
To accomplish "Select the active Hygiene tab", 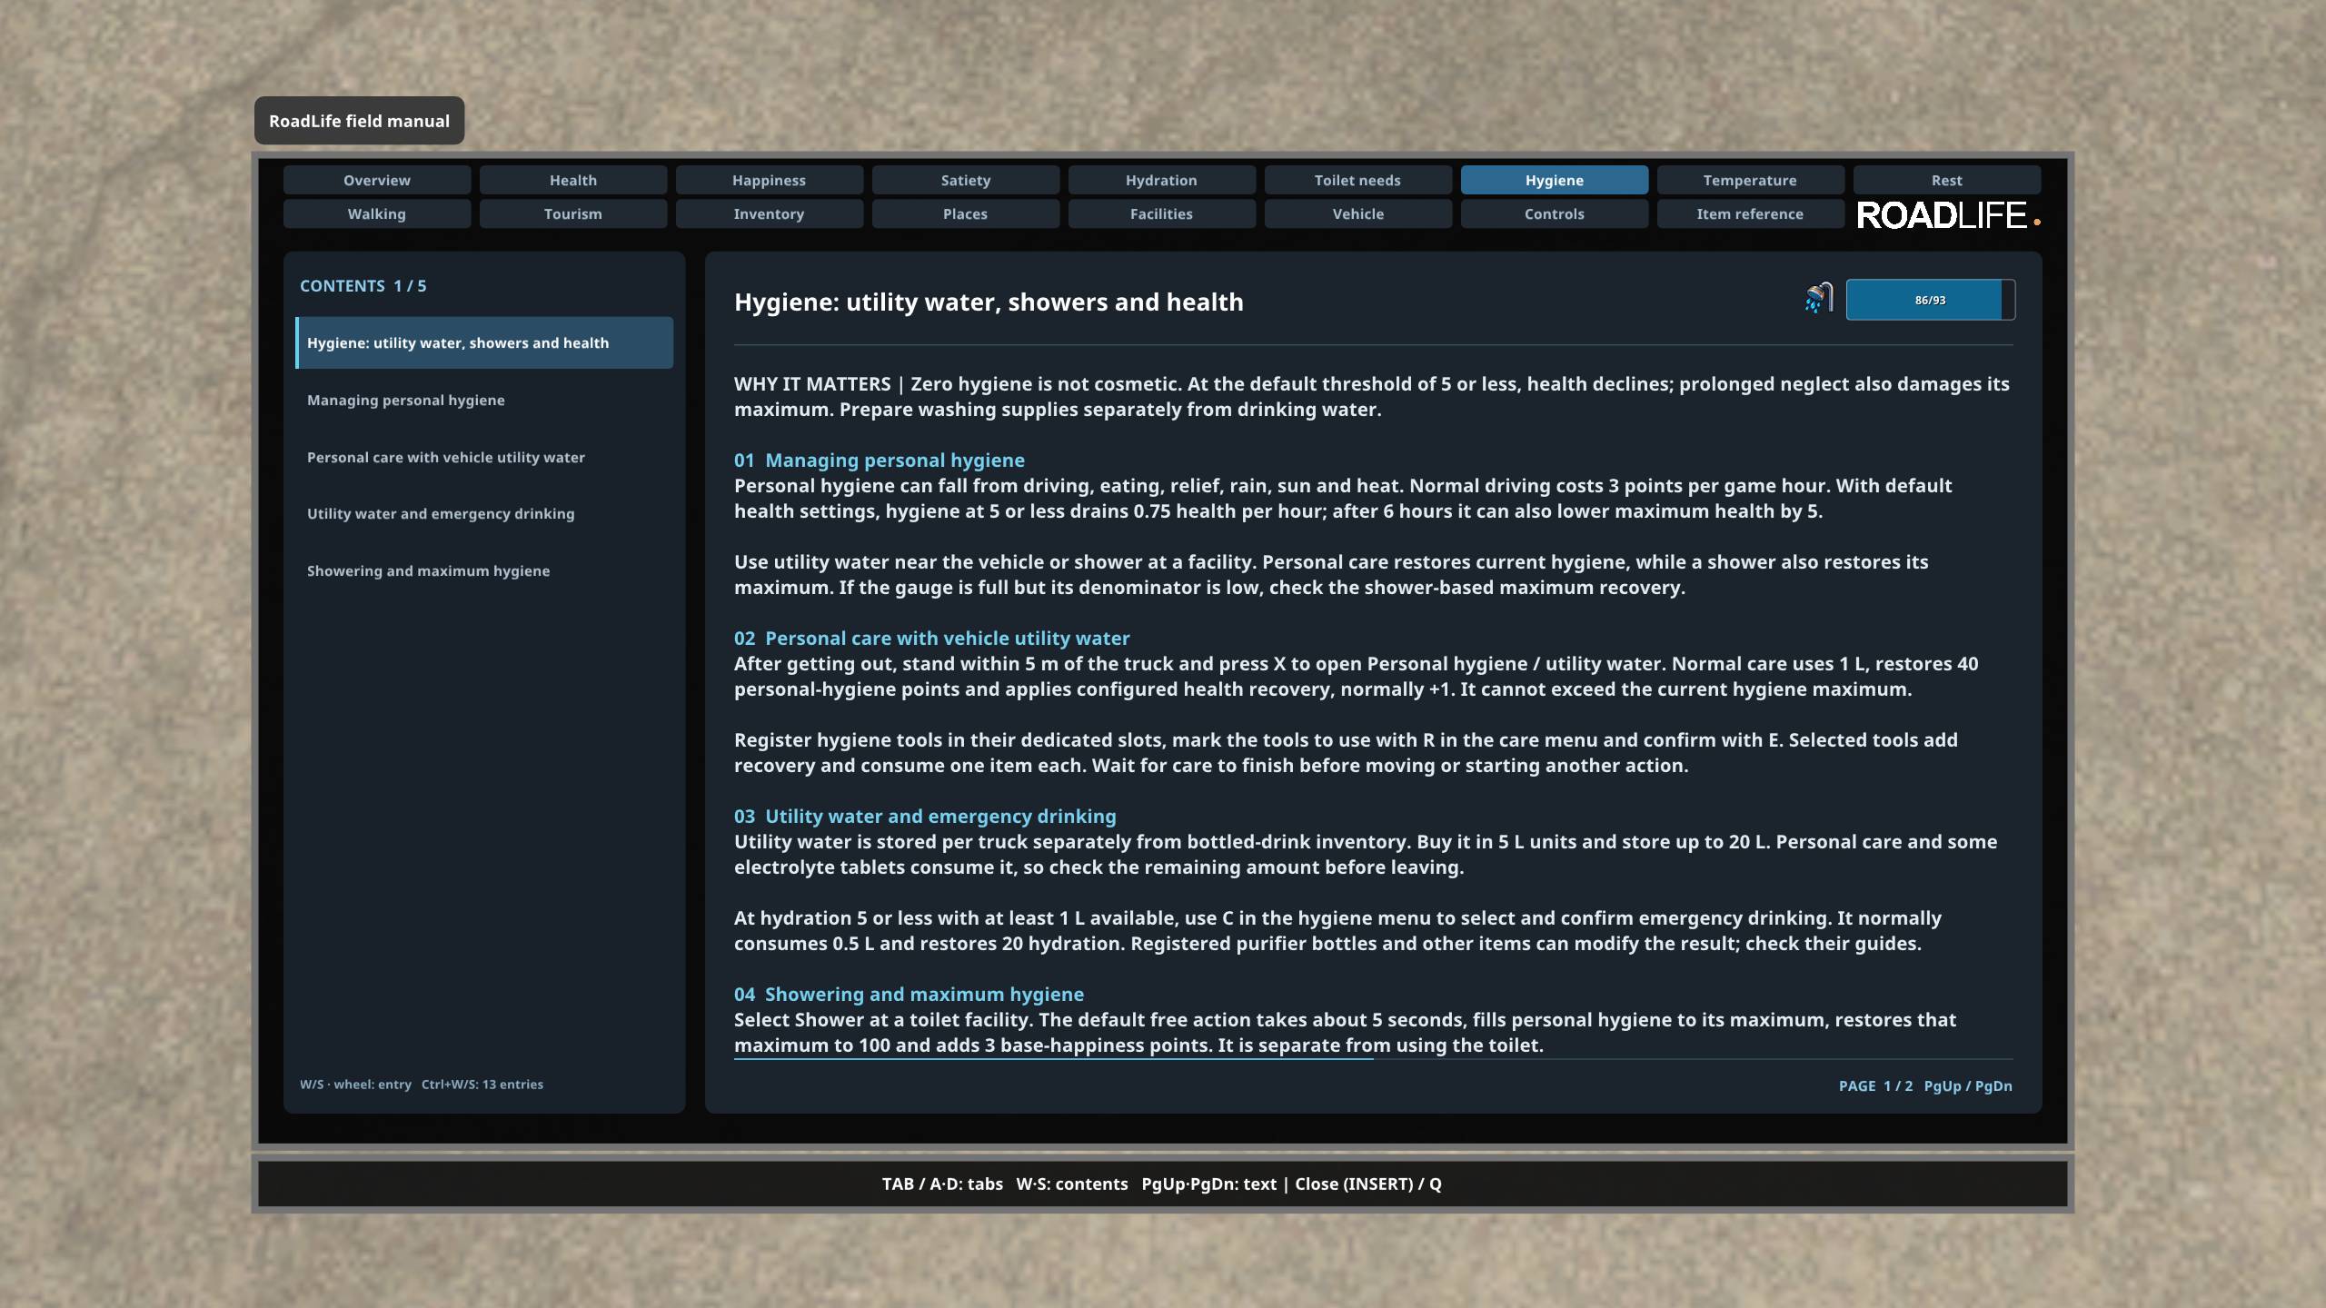I will coord(1555,180).
